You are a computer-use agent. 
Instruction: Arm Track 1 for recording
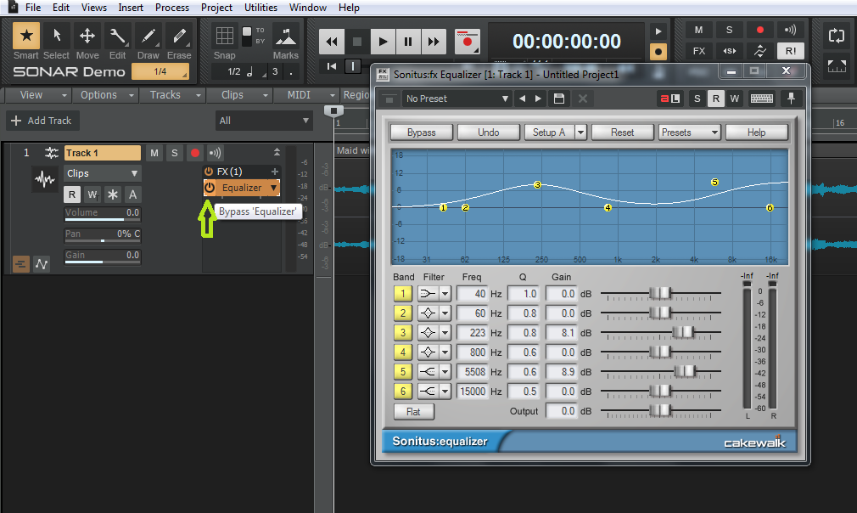pos(193,153)
